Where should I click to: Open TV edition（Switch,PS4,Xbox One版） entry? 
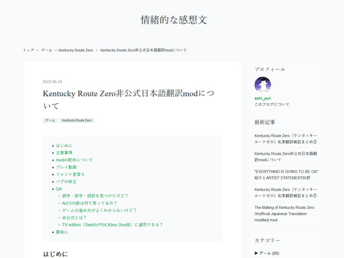[112, 225]
